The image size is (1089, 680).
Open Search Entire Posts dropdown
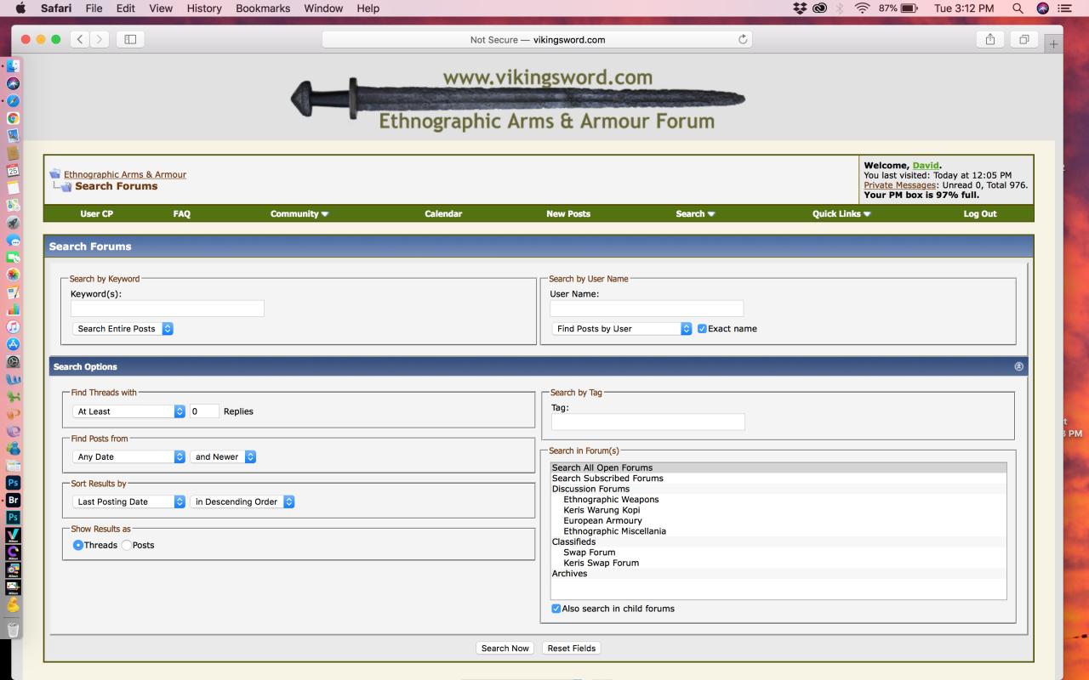click(x=123, y=329)
